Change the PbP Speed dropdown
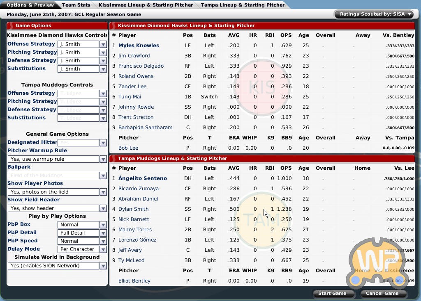 [x=103, y=241]
